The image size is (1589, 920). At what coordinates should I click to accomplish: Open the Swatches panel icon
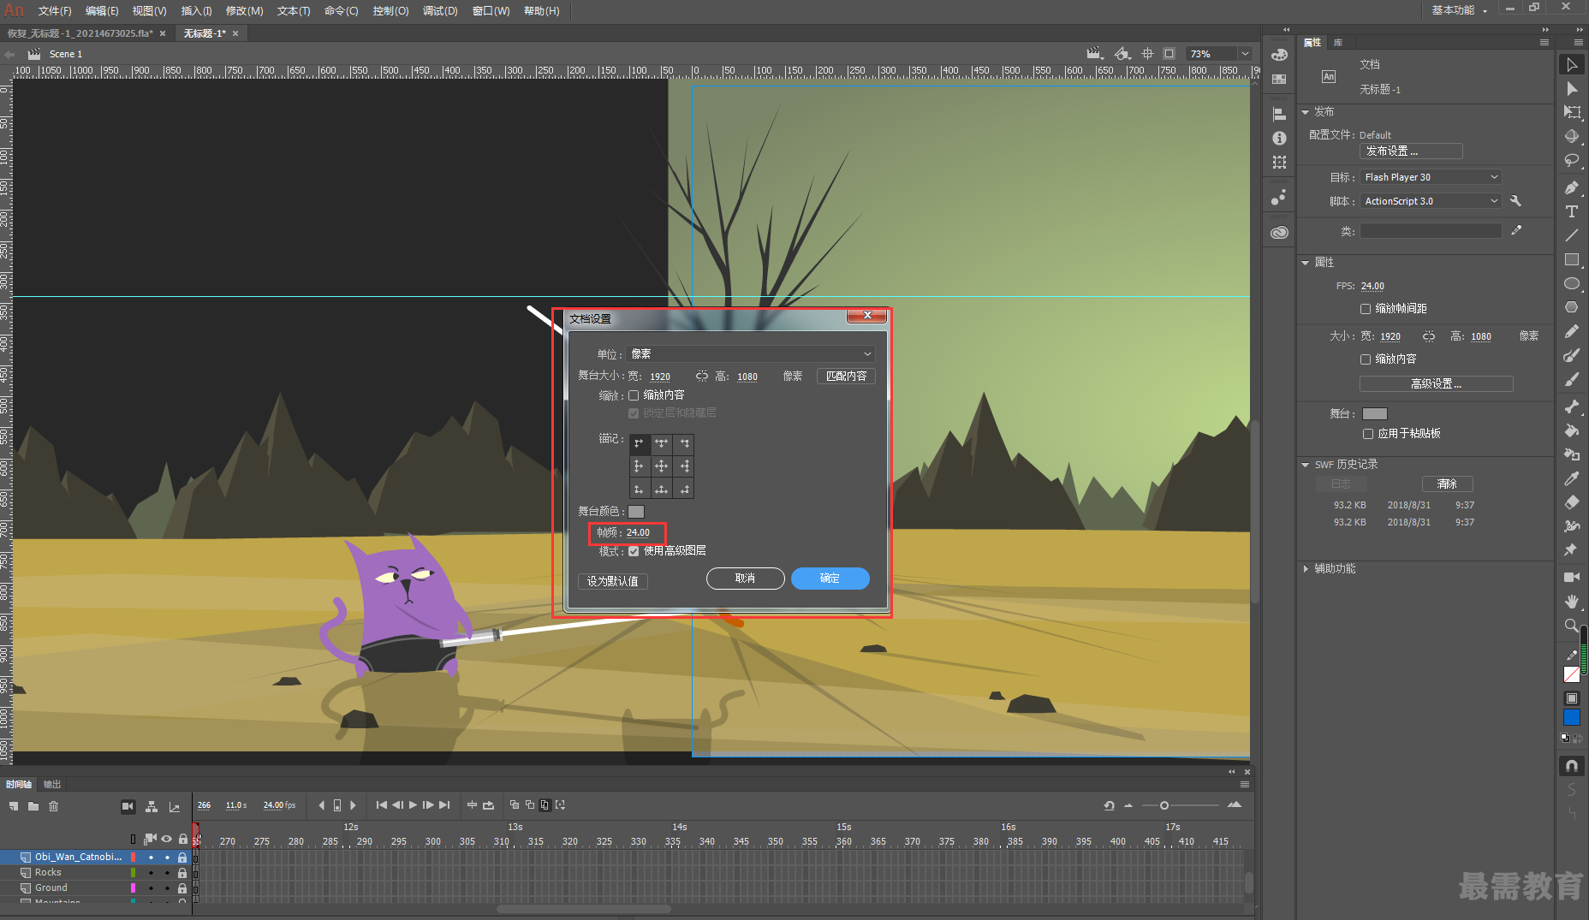point(1279,79)
